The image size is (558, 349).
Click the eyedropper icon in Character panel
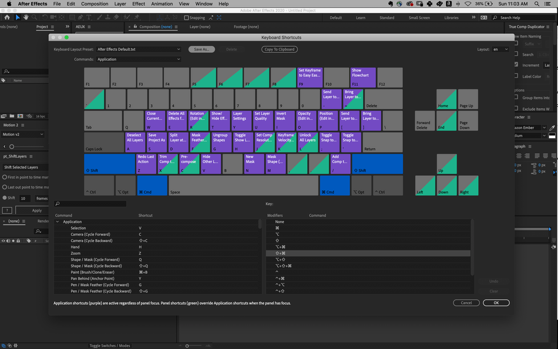click(x=552, y=127)
